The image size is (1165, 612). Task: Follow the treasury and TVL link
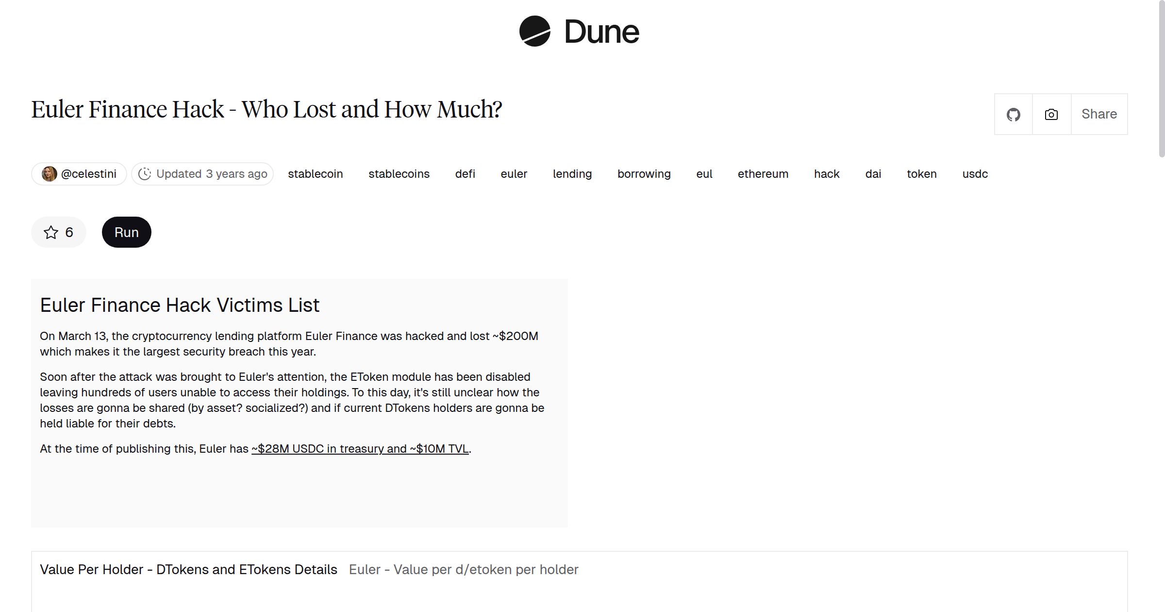[360, 449]
